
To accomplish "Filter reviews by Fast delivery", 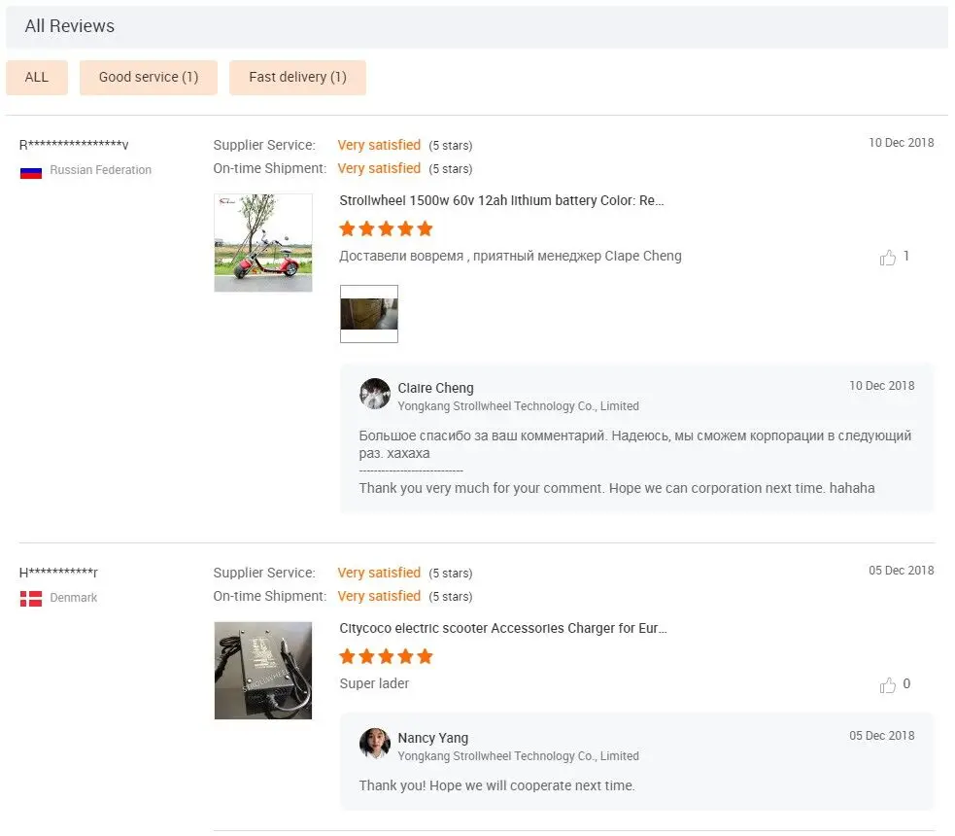I will click(x=297, y=78).
